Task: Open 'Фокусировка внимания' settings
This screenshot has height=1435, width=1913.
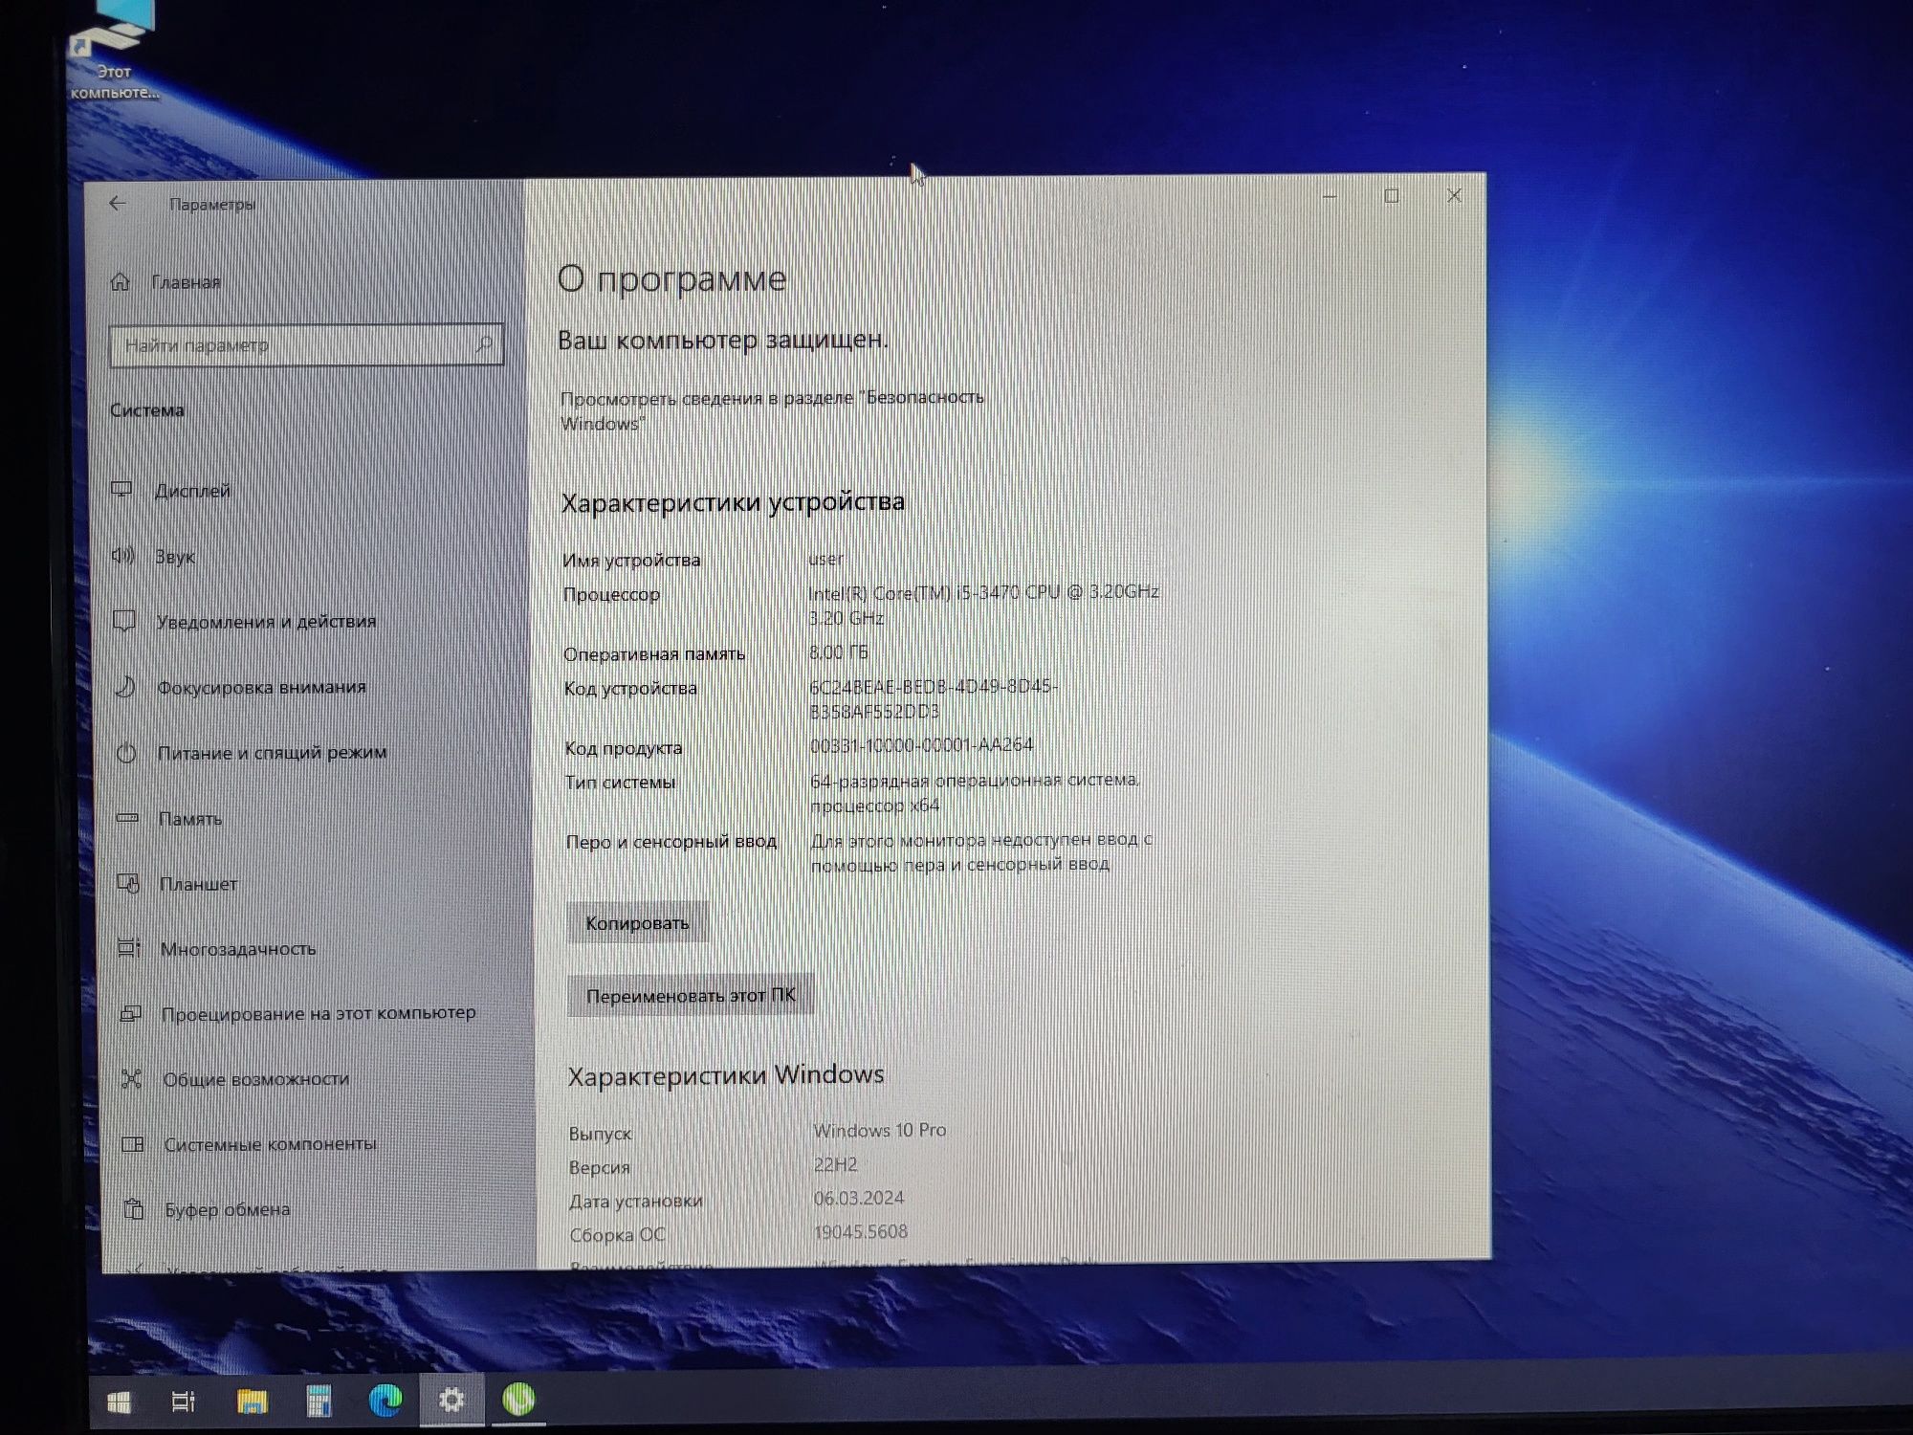Action: (x=261, y=687)
